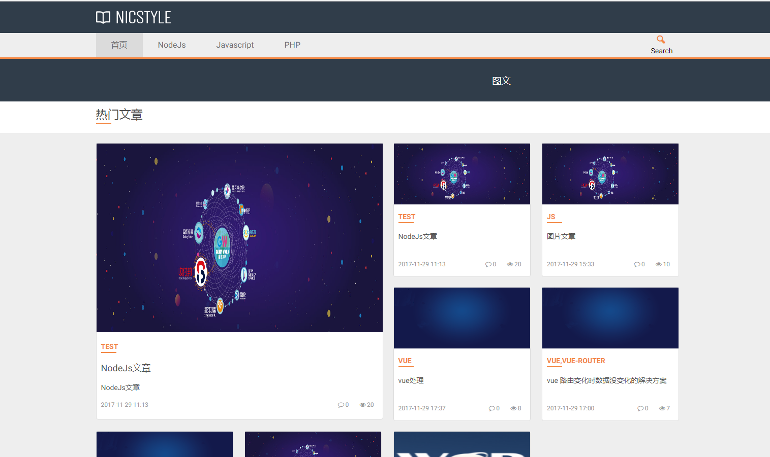
Task: Click the 图文 banner text
Action: coord(501,81)
